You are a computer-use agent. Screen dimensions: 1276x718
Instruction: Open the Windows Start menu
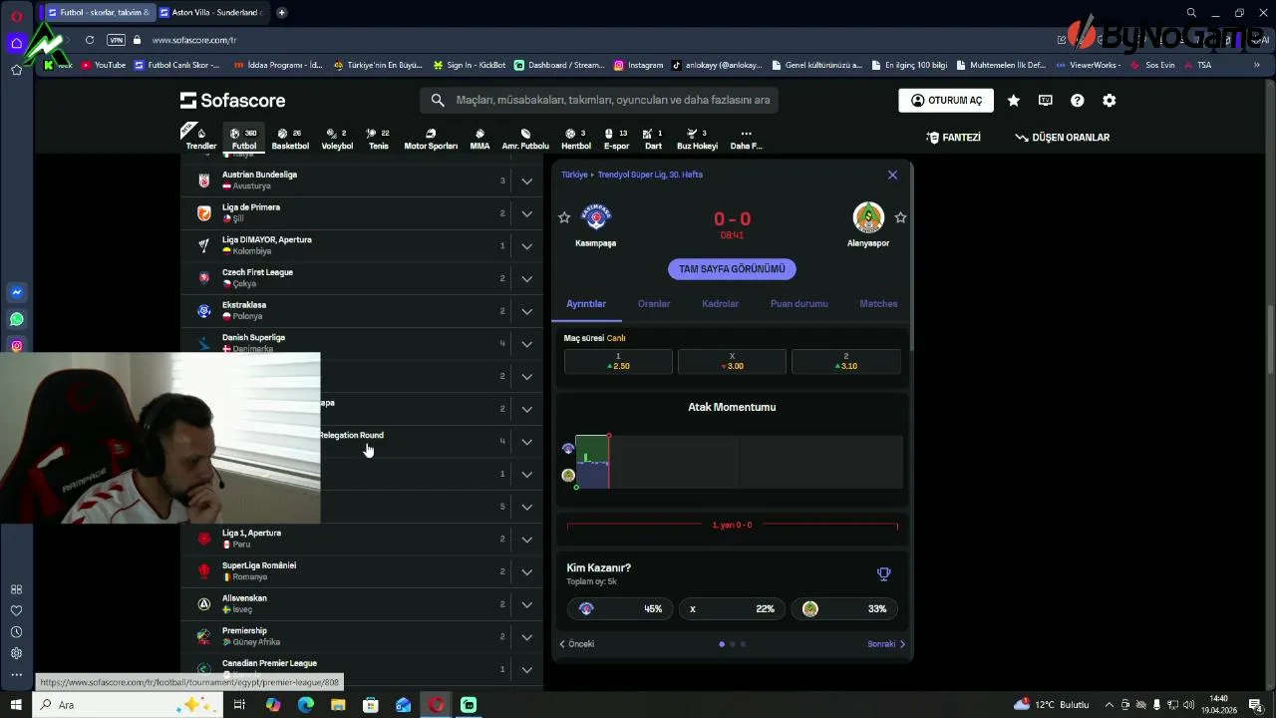[16, 705]
